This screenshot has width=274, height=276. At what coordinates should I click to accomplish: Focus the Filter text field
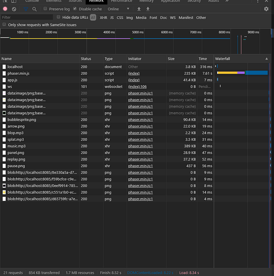(x=27, y=17)
